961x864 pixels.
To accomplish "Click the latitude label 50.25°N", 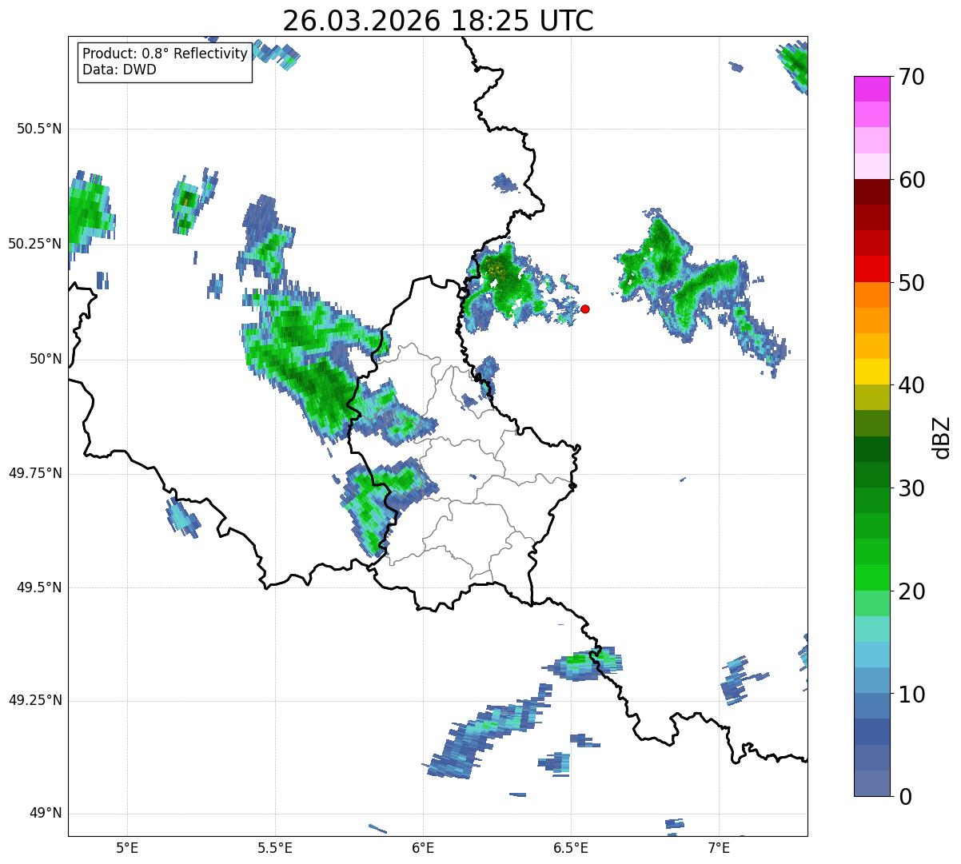I will 34,244.
